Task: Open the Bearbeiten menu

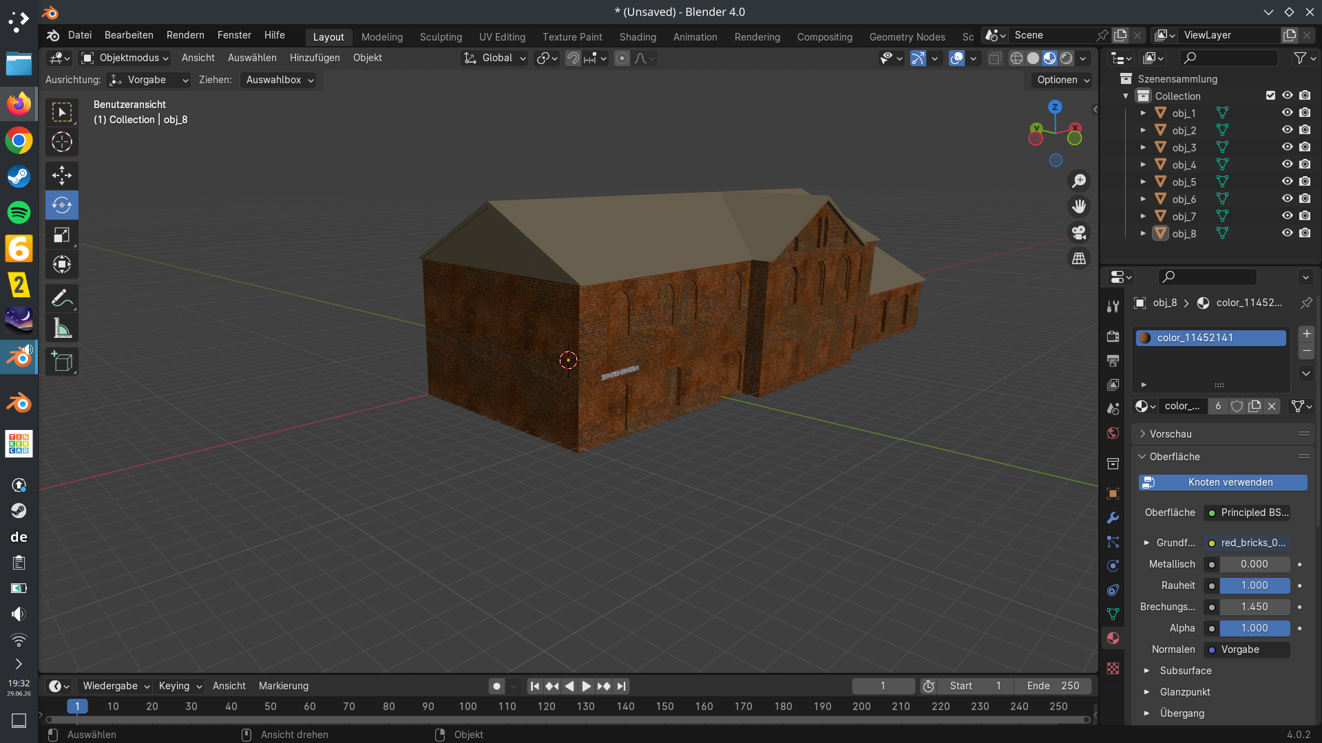Action: [129, 35]
